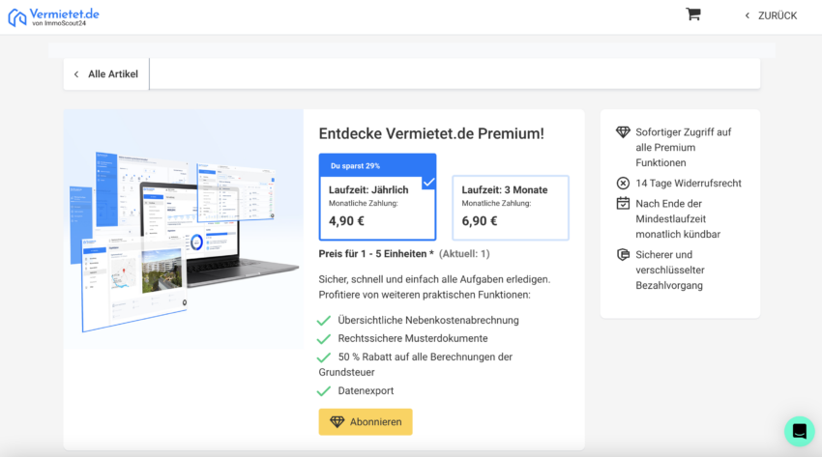The height and width of the screenshot is (457, 822).
Task: Click the chevron left of Alle Artikel
Action: tap(76, 74)
